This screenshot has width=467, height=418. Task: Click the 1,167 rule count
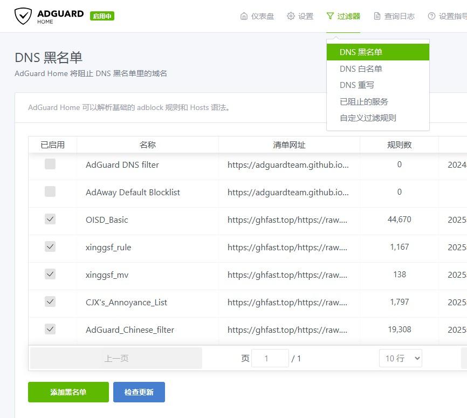(x=400, y=247)
